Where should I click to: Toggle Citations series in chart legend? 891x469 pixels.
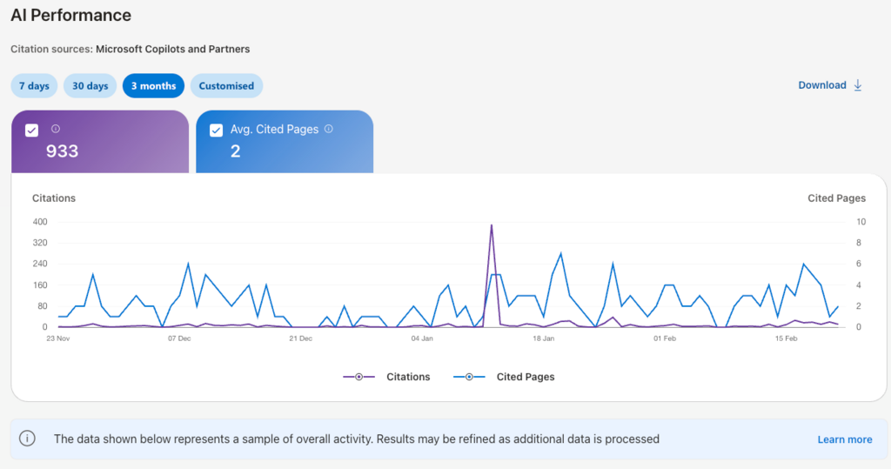[387, 377]
